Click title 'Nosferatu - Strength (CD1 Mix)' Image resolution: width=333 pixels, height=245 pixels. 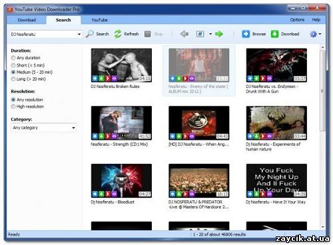(119, 144)
